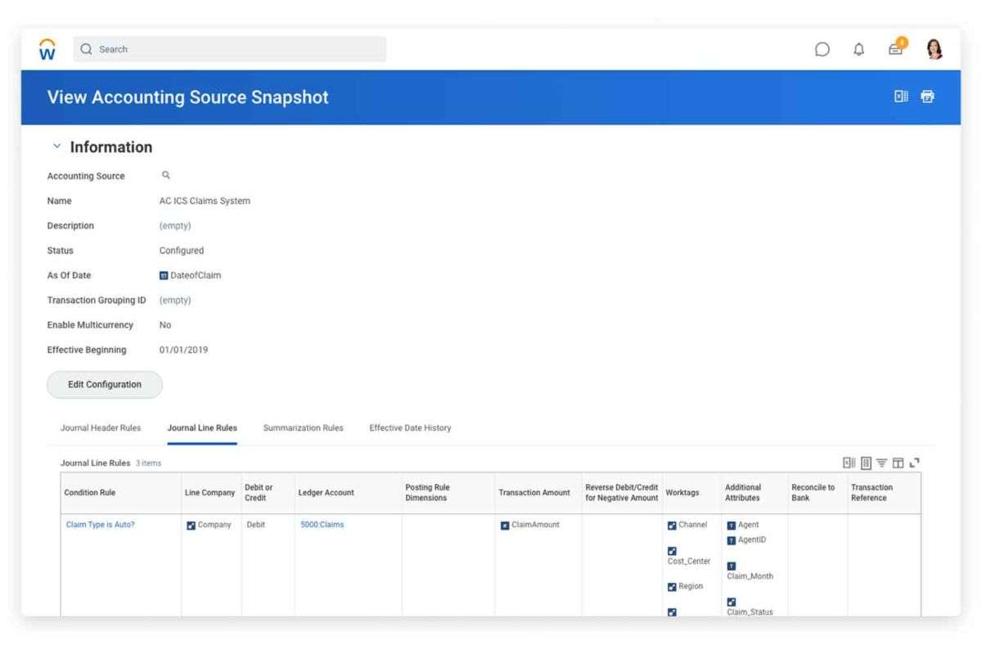The image size is (982, 655).
Task: Click the Edit Configuration button
Action: [104, 385]
